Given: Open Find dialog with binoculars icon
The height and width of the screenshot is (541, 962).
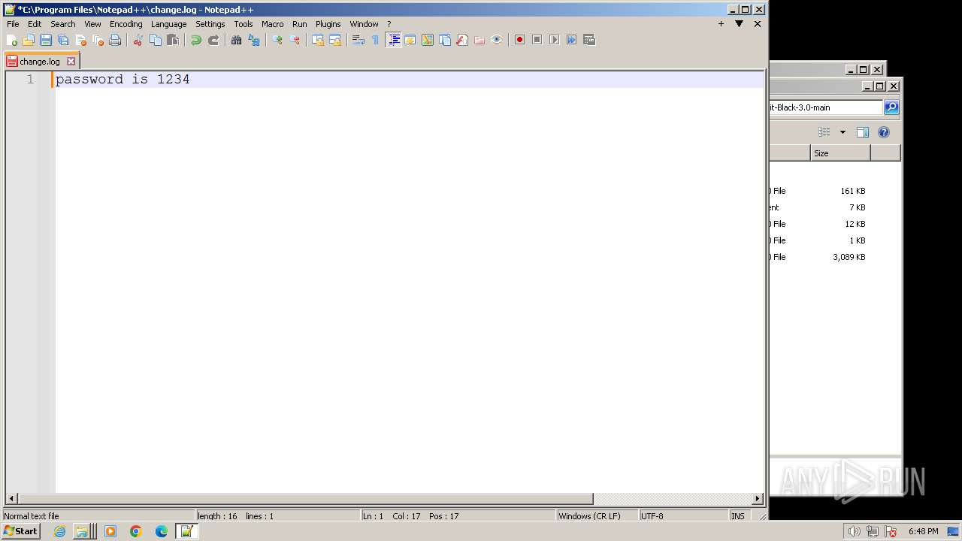Looking at the screenshot, I should coord(237,40).
